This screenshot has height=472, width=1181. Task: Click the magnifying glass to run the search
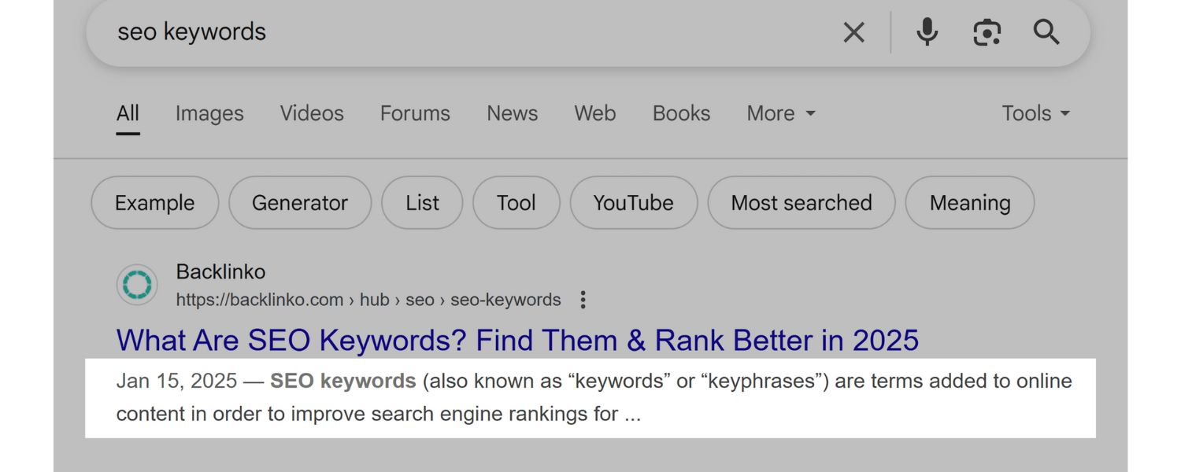pos(1046,32)
